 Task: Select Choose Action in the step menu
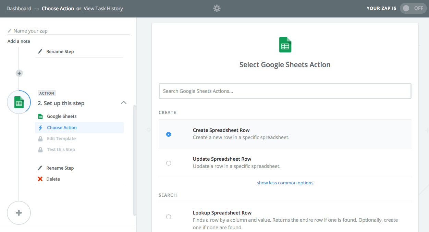pos(62,127)
